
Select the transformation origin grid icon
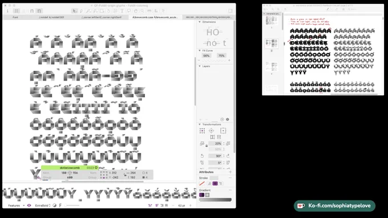(202, 131)
